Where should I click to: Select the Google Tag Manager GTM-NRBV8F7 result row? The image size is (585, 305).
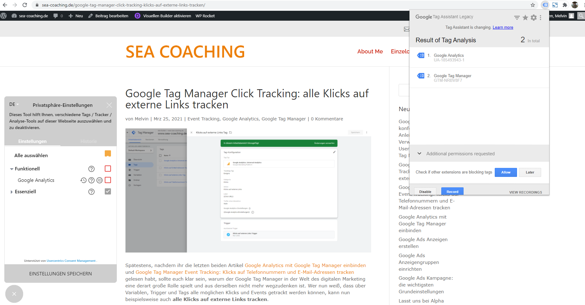point(479,78)
